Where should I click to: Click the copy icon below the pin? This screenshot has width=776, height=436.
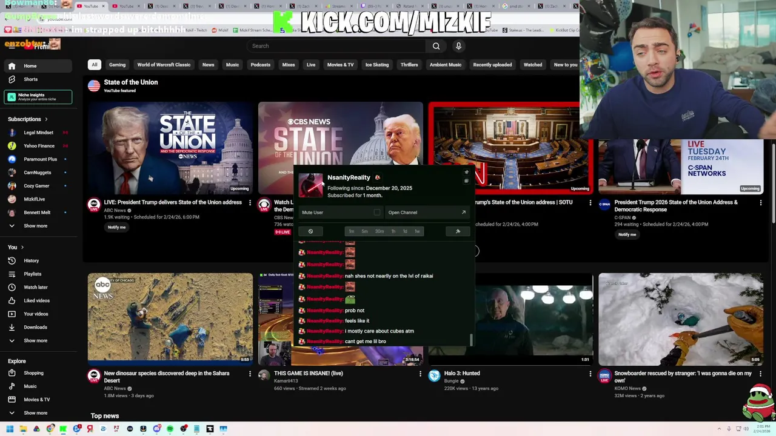click(466, 181)
